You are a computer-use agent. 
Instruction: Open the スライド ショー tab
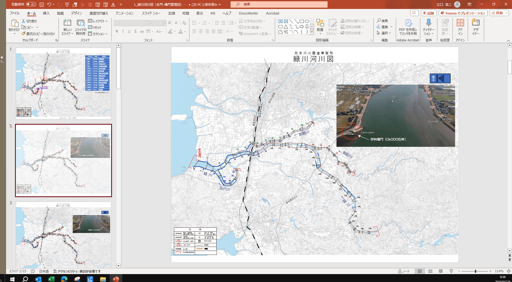[151, 13]
